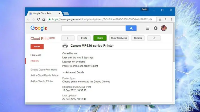Image resolution: width=200 pixels, height=112 pixels.
Task: Click the back arrow button in Cloud Print toolbar
Action: tap(68, 38)
